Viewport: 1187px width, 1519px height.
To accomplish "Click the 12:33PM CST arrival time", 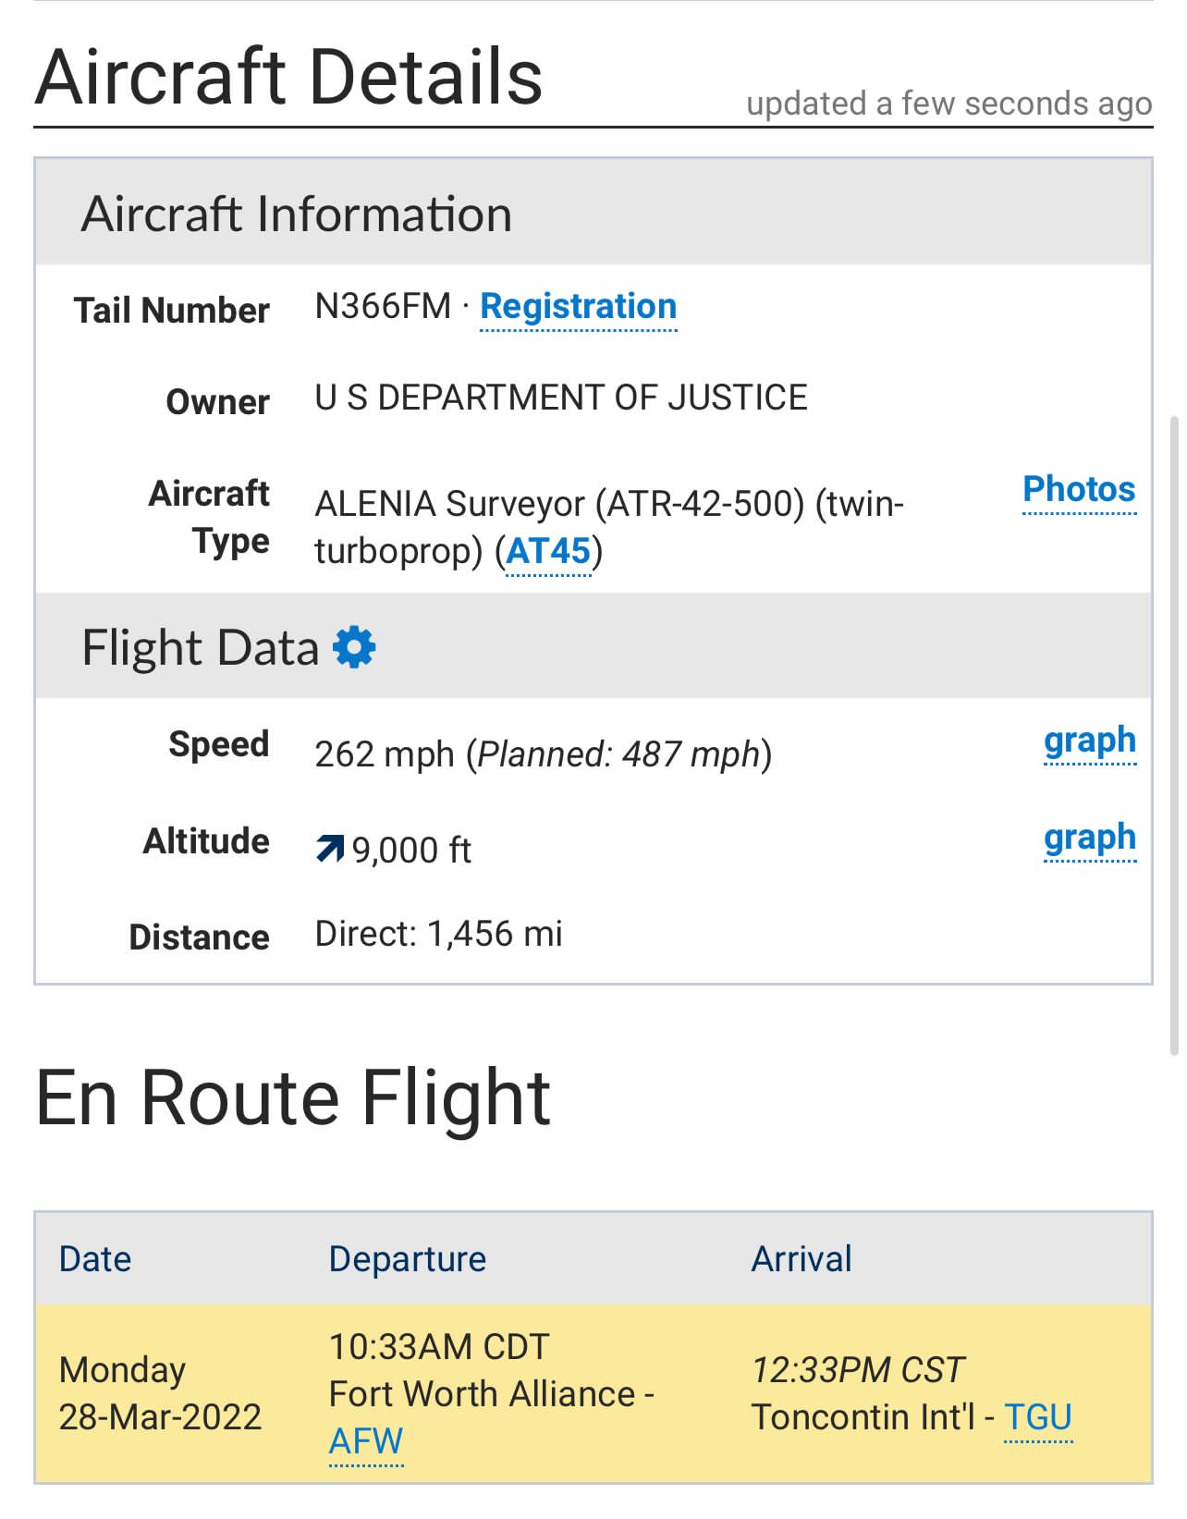I will click(858, 1369).
